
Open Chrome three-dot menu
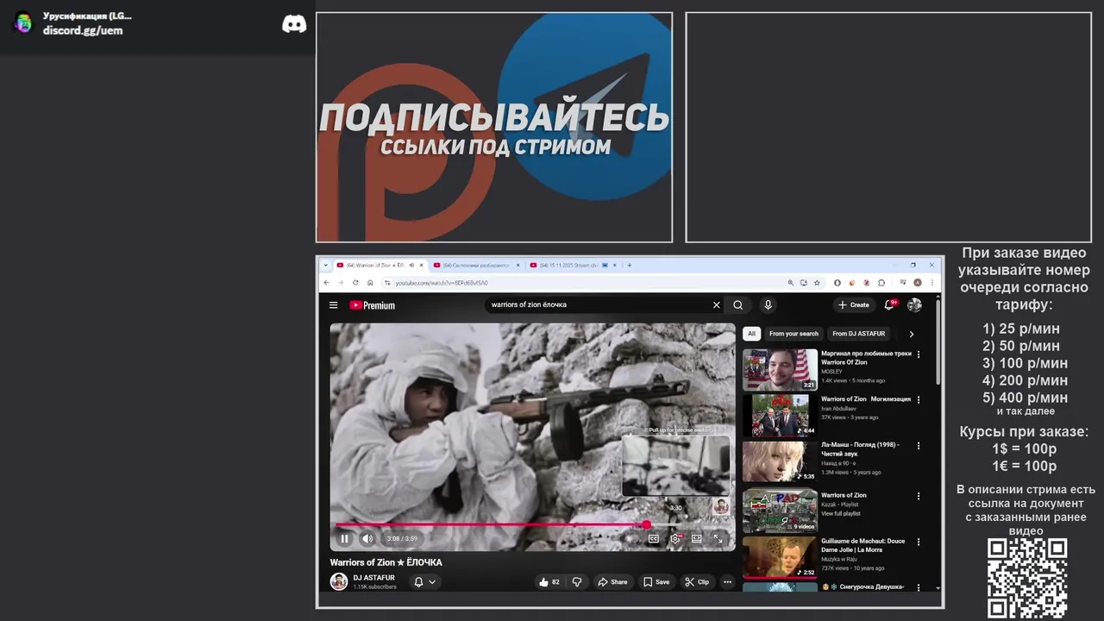click(x=931, y=283)
